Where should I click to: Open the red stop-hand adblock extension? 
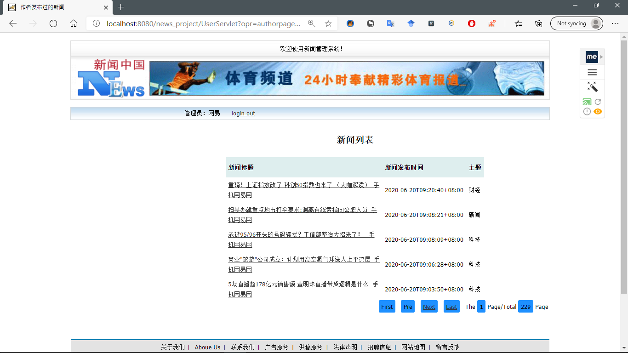pos(472,23)
